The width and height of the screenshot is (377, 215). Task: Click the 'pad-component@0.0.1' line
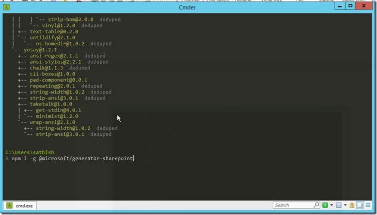pyautogui.click(x=58, y=80)
